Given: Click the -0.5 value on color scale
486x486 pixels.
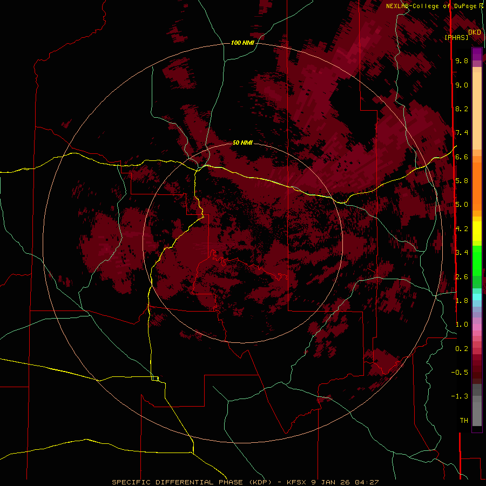Looking at the screenshot, I should tap(460, 373).
